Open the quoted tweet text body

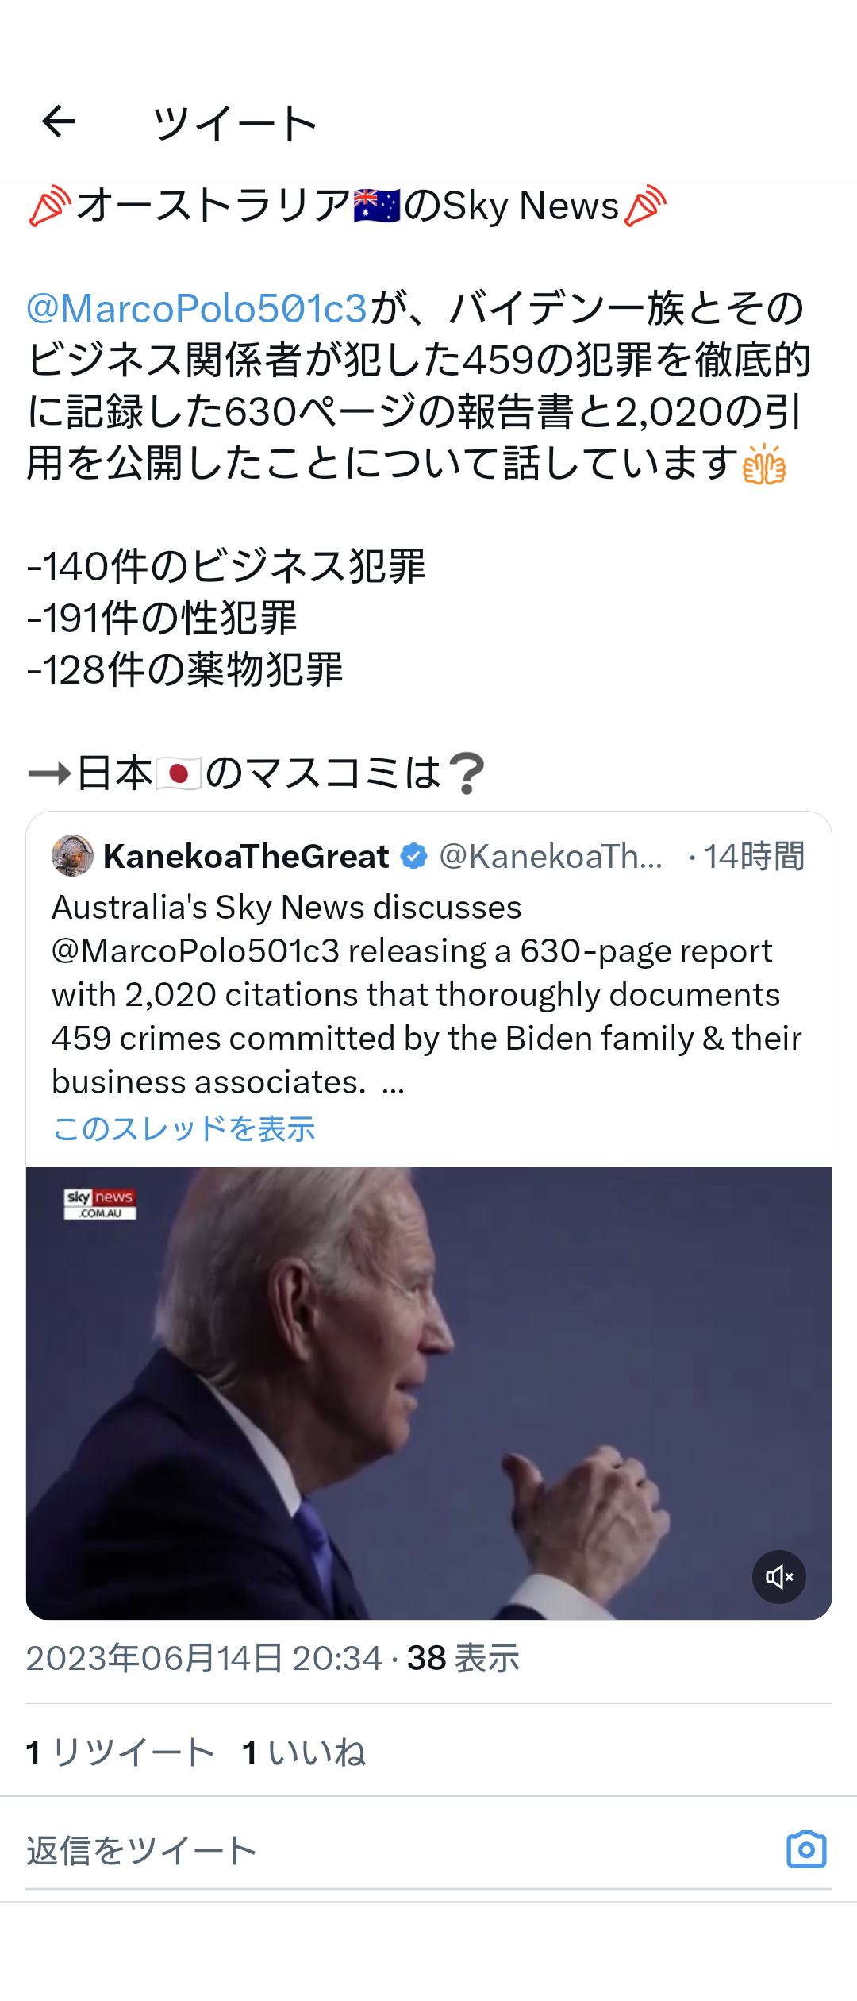coord(427,994)
